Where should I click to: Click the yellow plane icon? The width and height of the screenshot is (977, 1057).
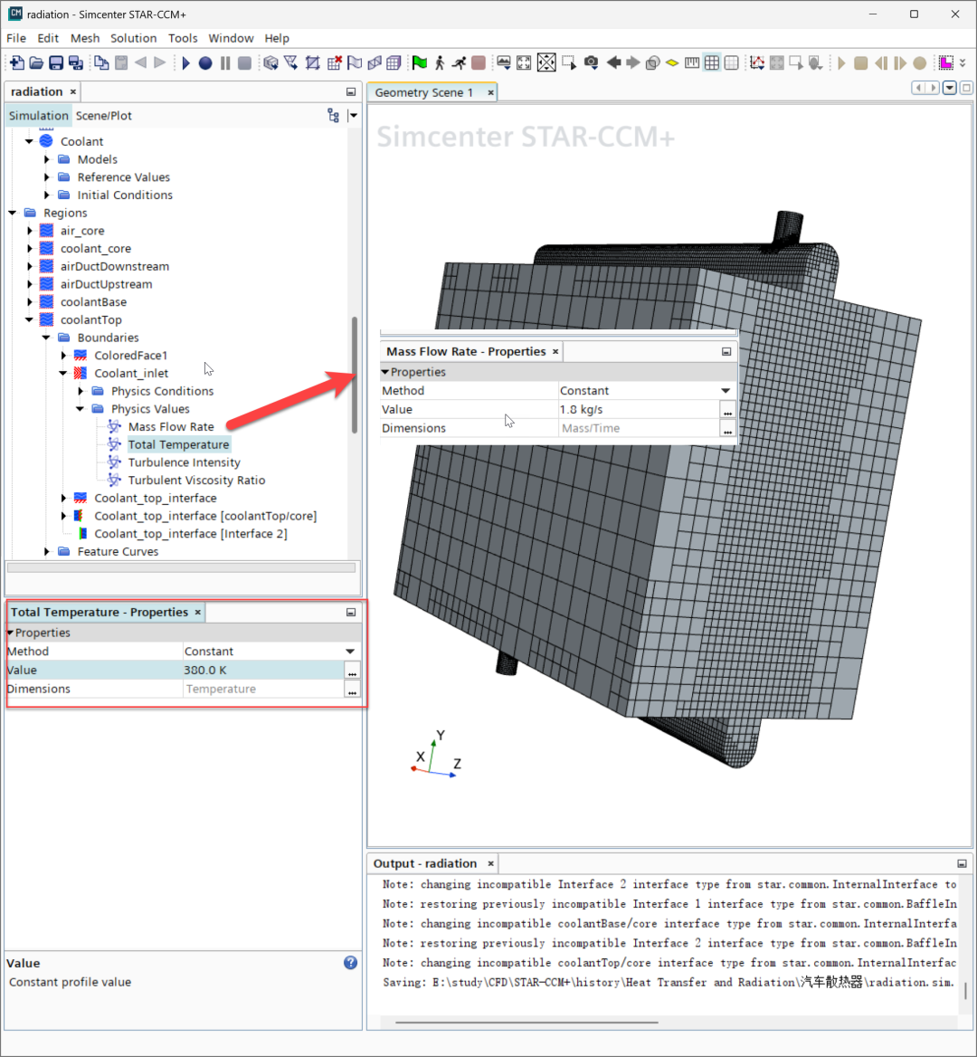pos(672,62)
